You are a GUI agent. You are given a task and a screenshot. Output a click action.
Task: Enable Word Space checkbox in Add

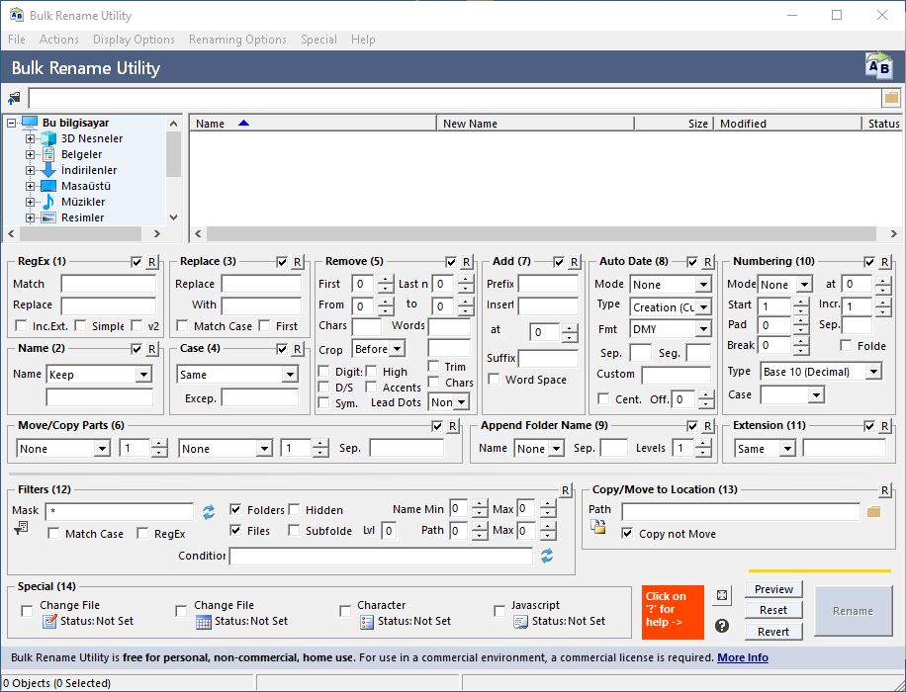(x=494, y=379)
